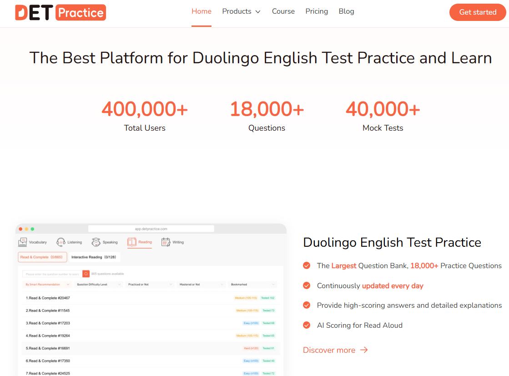The width and height of the screenshot is (509, 376).
Task: Open question 5.Read & Complete #16691
Action: (48, 348)
